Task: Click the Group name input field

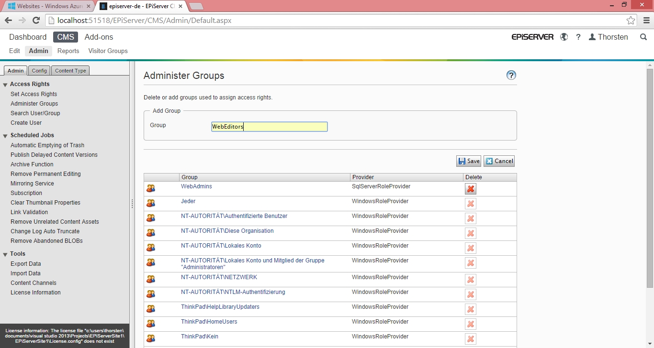Action: [x=269, y=127]
